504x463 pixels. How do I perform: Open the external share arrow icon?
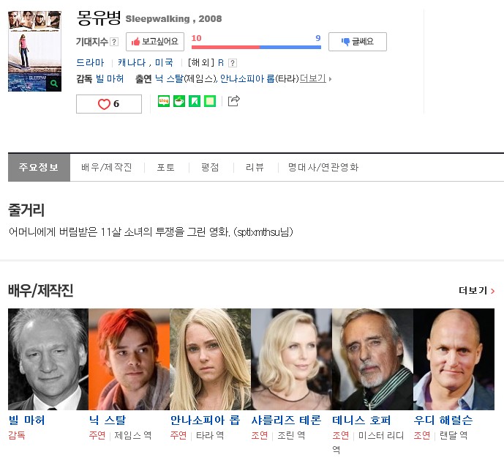[x=233, y=101]
